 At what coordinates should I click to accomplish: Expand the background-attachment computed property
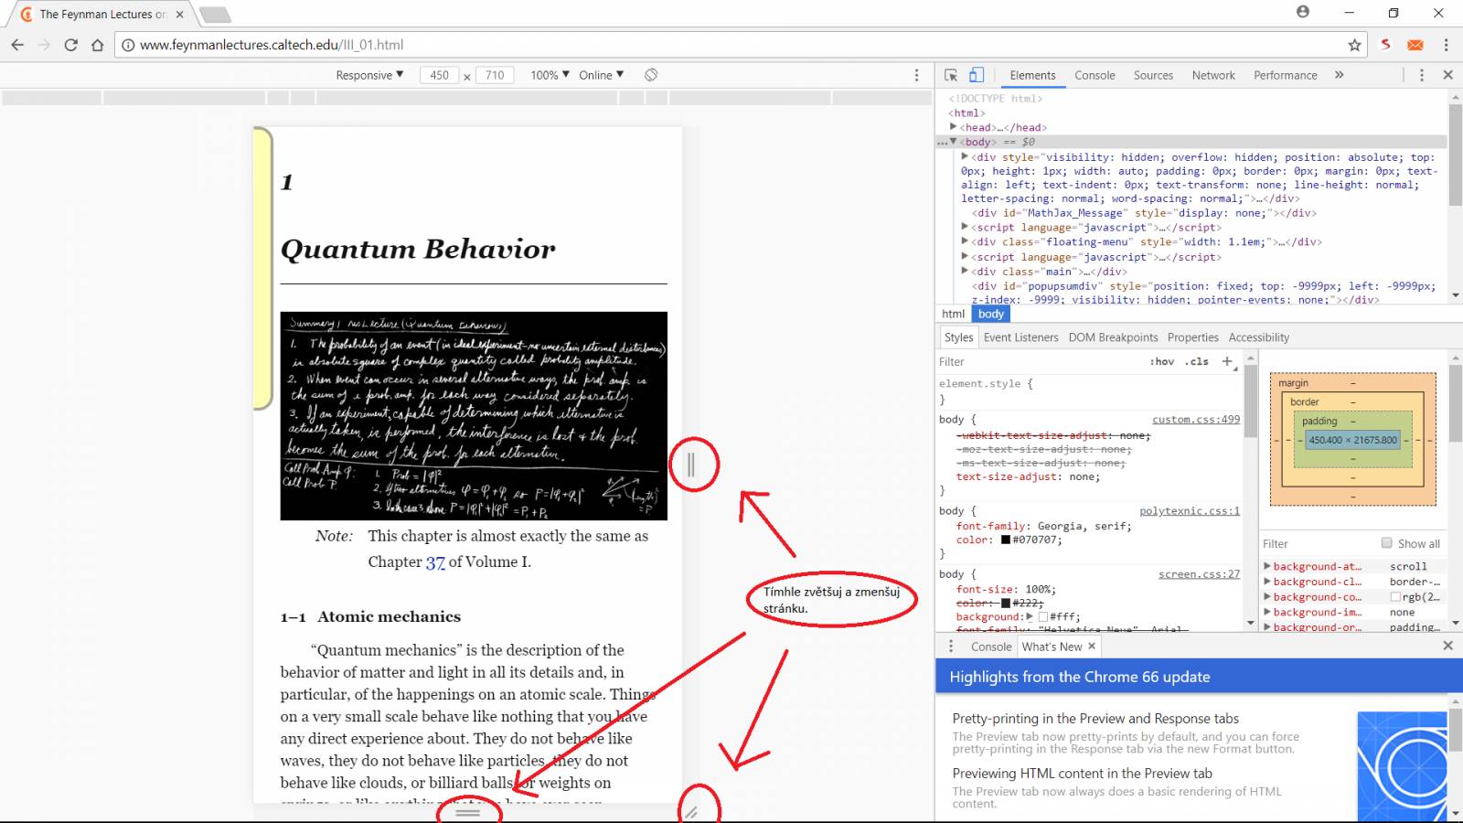tap(1267, 566)
